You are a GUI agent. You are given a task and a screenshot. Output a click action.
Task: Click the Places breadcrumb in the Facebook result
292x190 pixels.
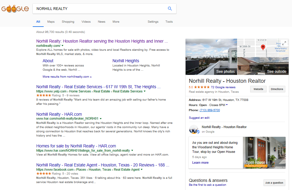pyautogui.click(x=81, y=169)
